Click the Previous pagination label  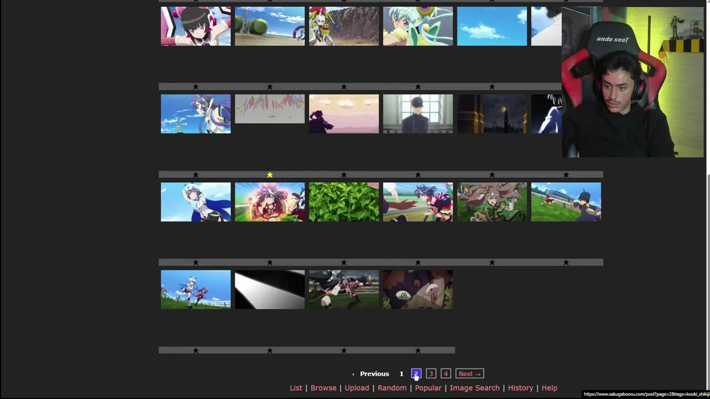tap(374, 374)
